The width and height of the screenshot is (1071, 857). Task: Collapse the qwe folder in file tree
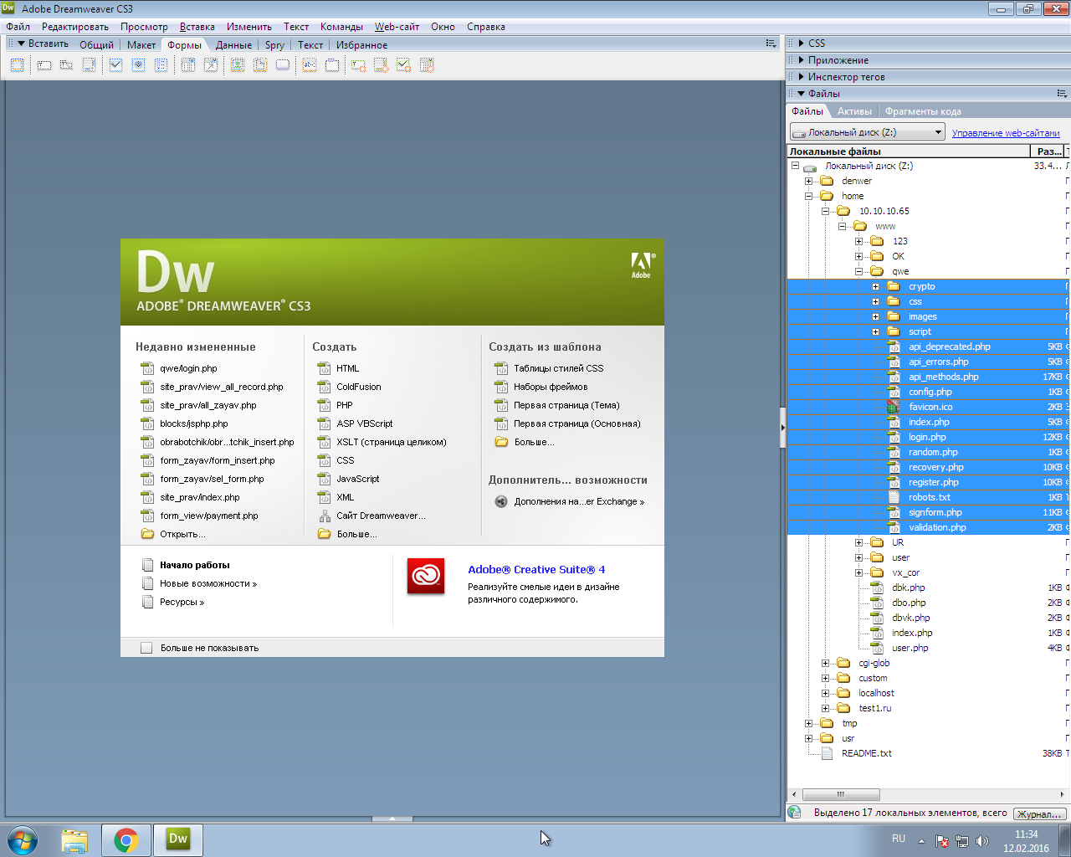(858, 271)
